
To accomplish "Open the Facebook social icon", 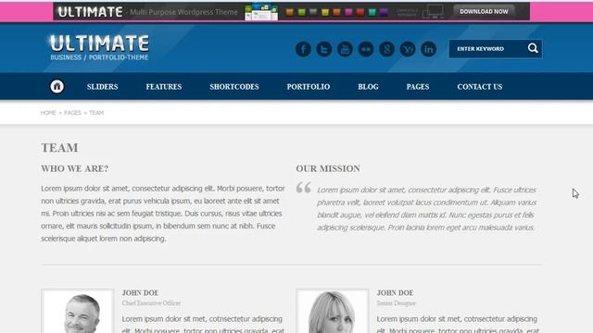I will point(303,49).
